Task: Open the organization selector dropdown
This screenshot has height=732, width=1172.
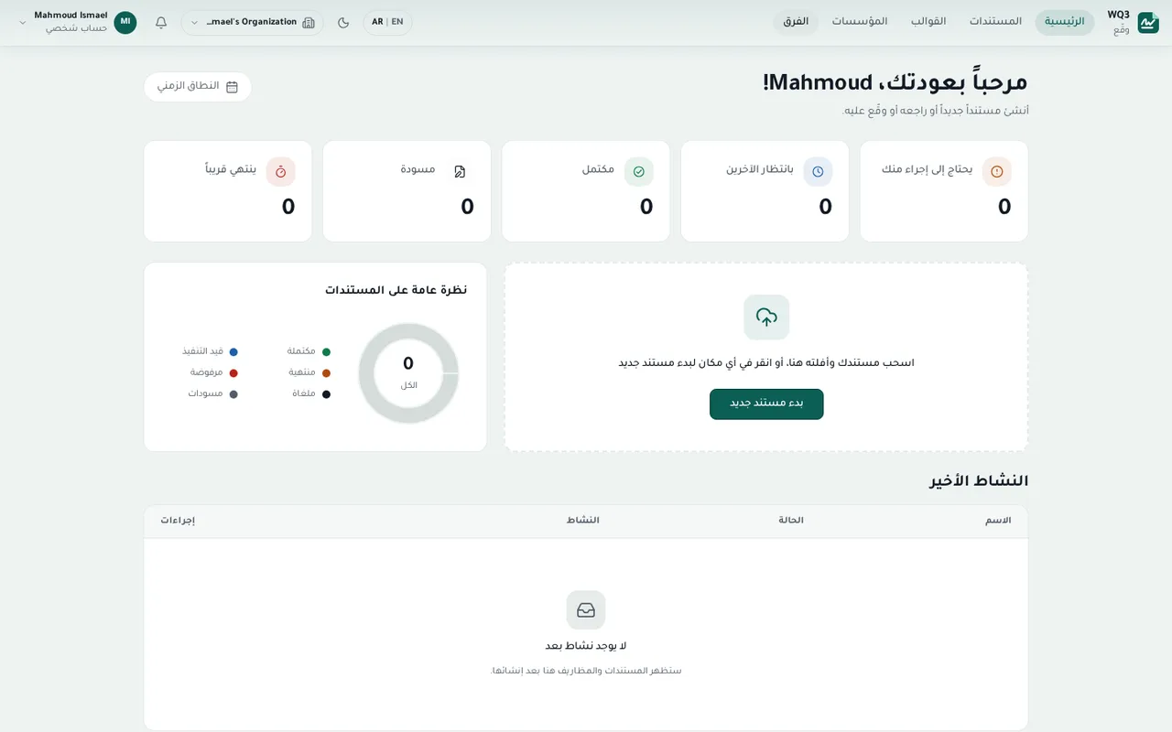Action: point(252,23)
